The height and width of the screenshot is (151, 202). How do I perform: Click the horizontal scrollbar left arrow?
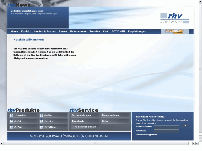tap(1, 144)
